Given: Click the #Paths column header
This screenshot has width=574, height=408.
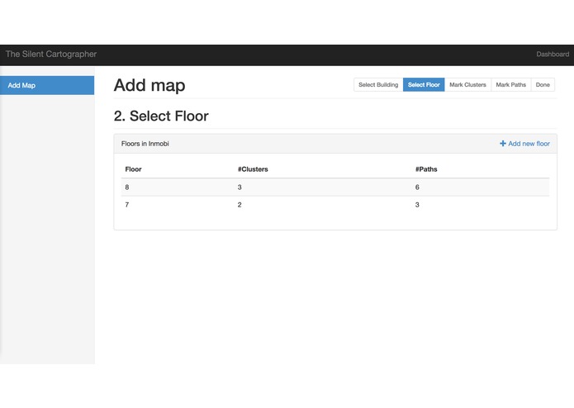Looking at the screenshot, I should (426, 169).
